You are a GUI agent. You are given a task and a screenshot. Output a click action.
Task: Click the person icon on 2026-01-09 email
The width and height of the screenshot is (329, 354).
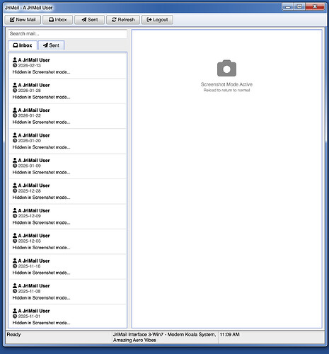(15, 160)
